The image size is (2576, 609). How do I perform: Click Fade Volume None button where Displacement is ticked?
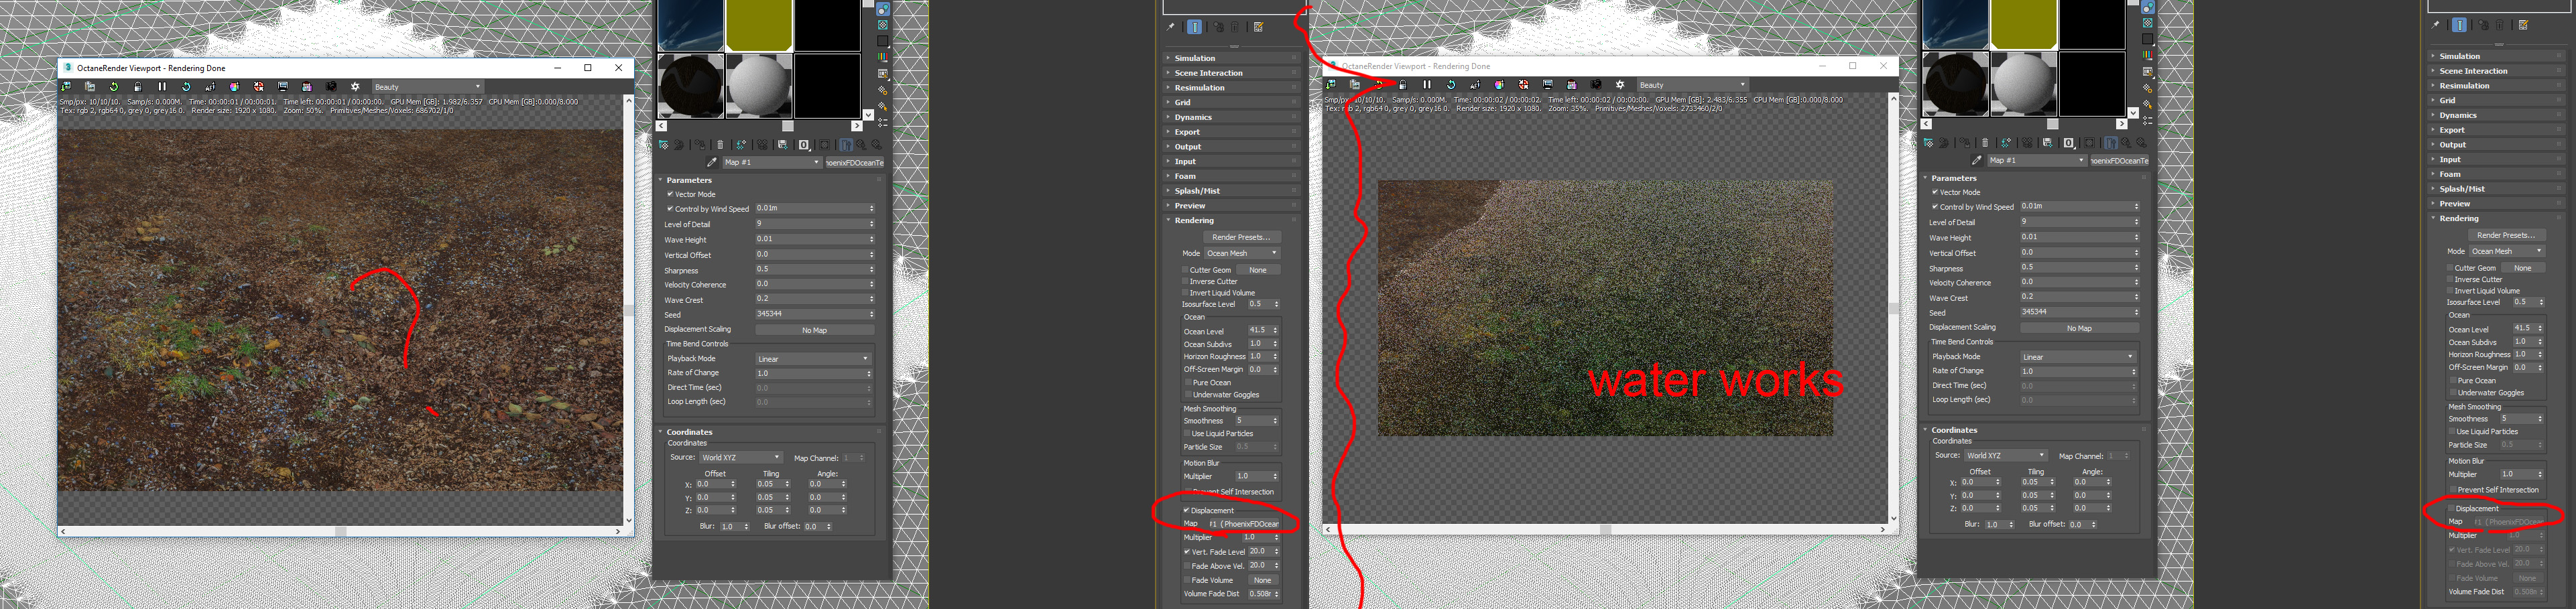click(1263, 580)
